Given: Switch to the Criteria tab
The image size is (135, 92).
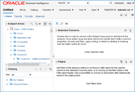Looking at the screenshot, I should pos(8,16).
